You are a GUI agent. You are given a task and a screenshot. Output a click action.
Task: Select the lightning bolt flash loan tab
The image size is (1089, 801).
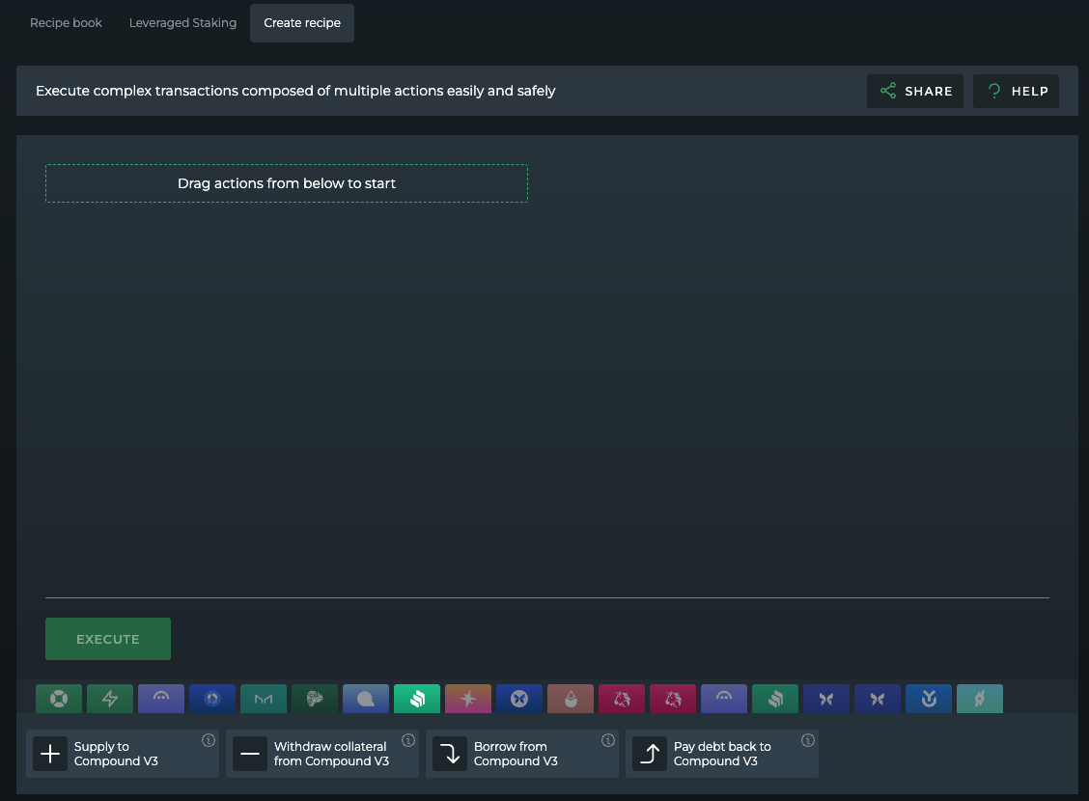point(110,699)
